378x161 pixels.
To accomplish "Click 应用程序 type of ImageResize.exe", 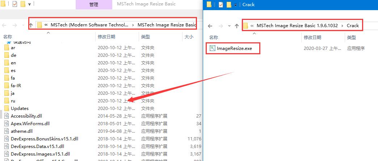I will [356, 48].
